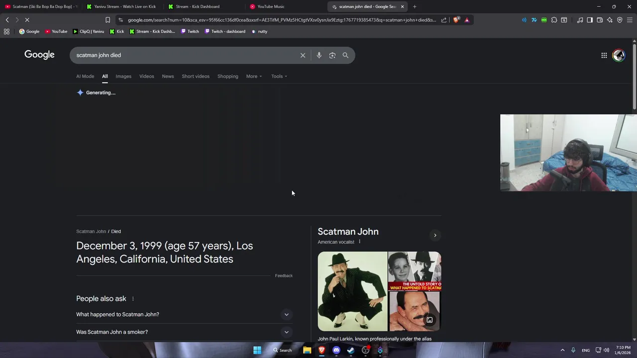Viewport: 637px width, 358px height.
Task: Switch to Stream - Kick Dashboard tab
Action: pyautogui.click(x=204, y=6)
